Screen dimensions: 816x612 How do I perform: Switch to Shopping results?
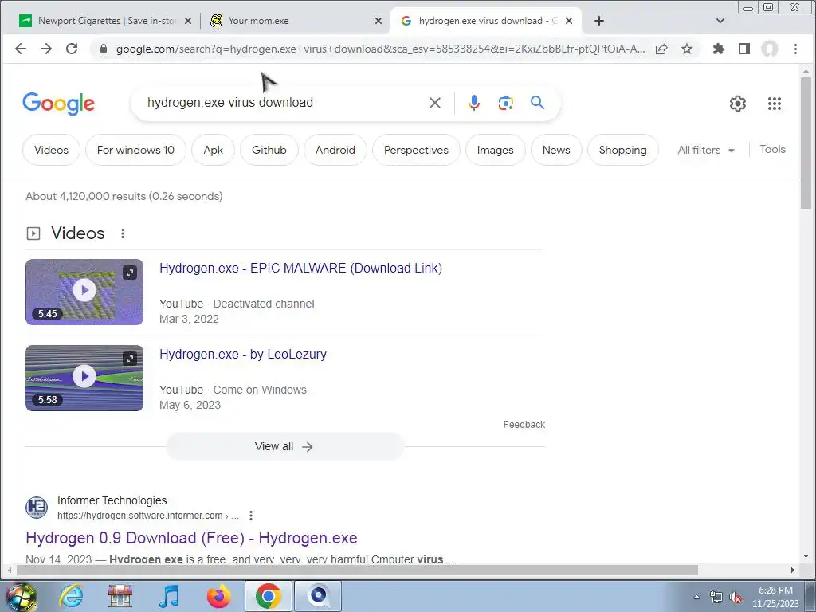[622, 150]
